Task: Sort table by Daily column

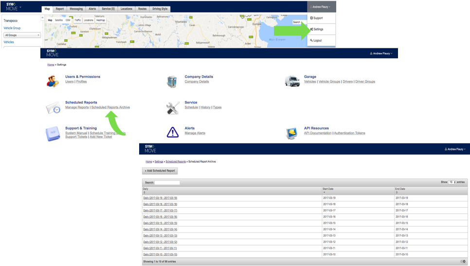Action: 232,190
